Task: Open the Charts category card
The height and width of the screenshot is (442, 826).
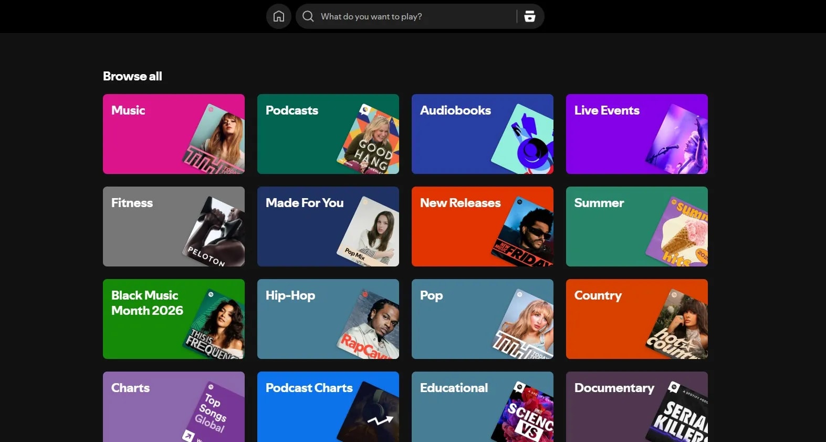Action: pyautogui.click(x=174, y=407)
